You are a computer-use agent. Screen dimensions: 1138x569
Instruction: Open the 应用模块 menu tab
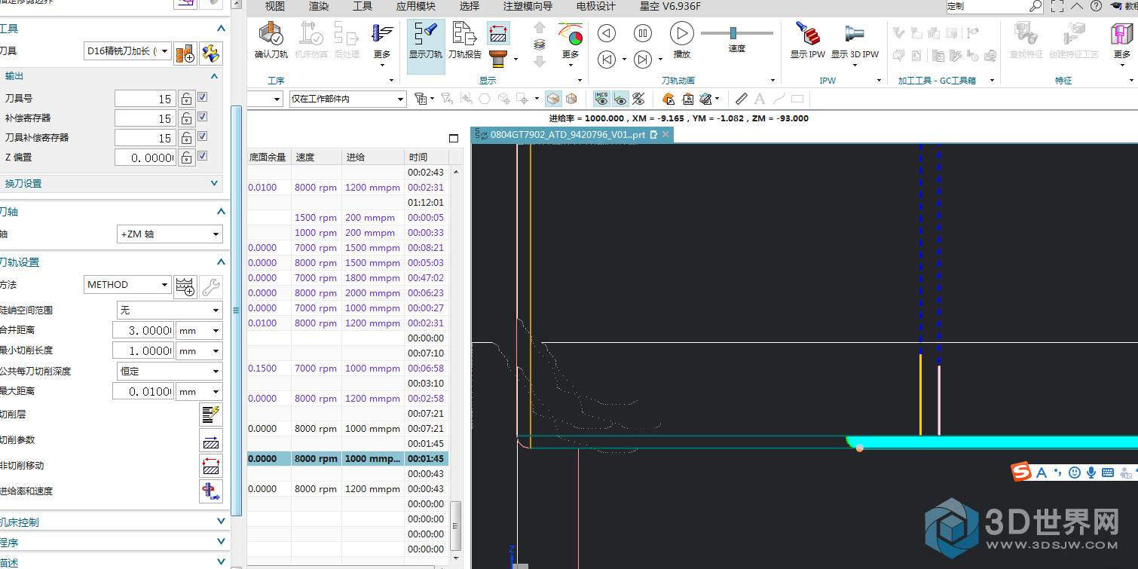(x=416, y=6)
